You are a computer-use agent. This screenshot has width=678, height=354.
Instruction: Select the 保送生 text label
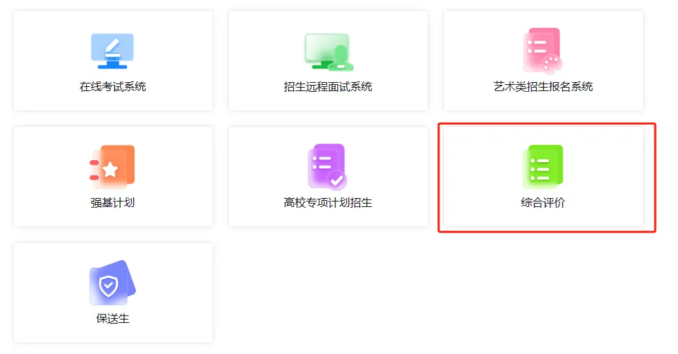[112, 319]
